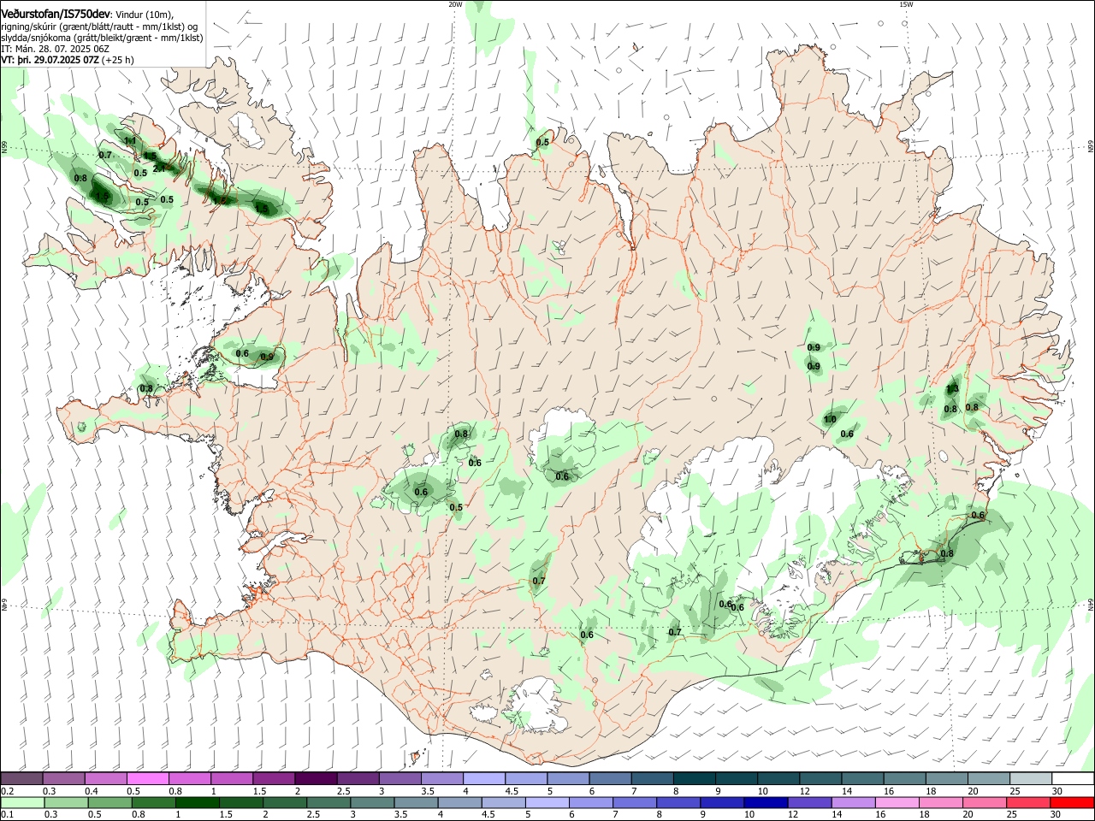Pick the lavender 4–4.5 swatch, upper legend row
This screenshot has width=1095, height=821.
(x=484, y=779)
